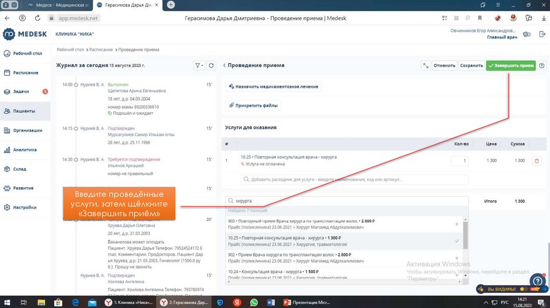
Task: Deselect the checked service 10.25 in results
Action: 457,241
